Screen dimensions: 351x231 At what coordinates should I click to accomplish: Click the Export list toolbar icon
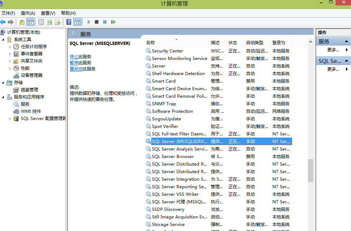coord(58,22)
